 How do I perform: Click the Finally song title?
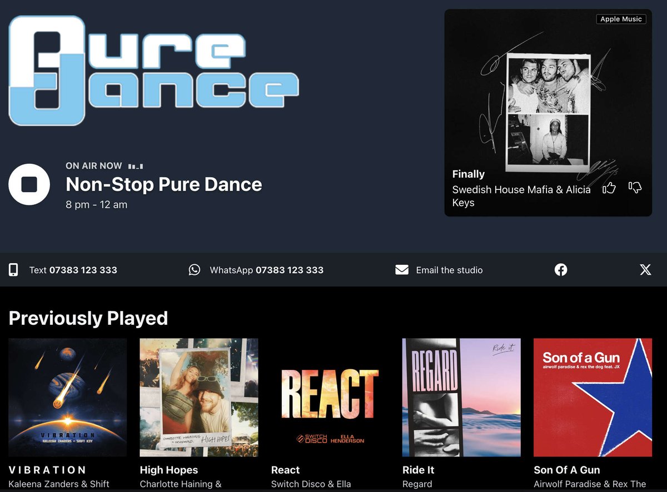click(469, 174)
